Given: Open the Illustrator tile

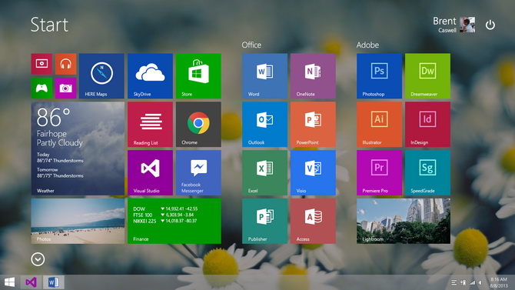Looking at the screenshot, I should click(x=379, y=125).
